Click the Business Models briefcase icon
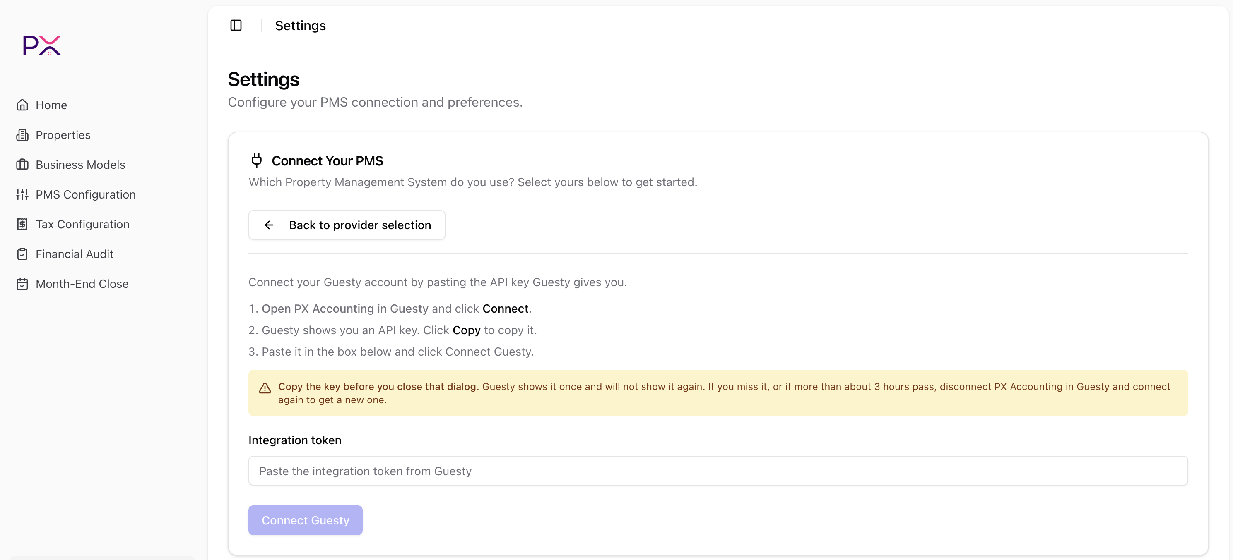The image size is (1233, 560). [22, 165]
